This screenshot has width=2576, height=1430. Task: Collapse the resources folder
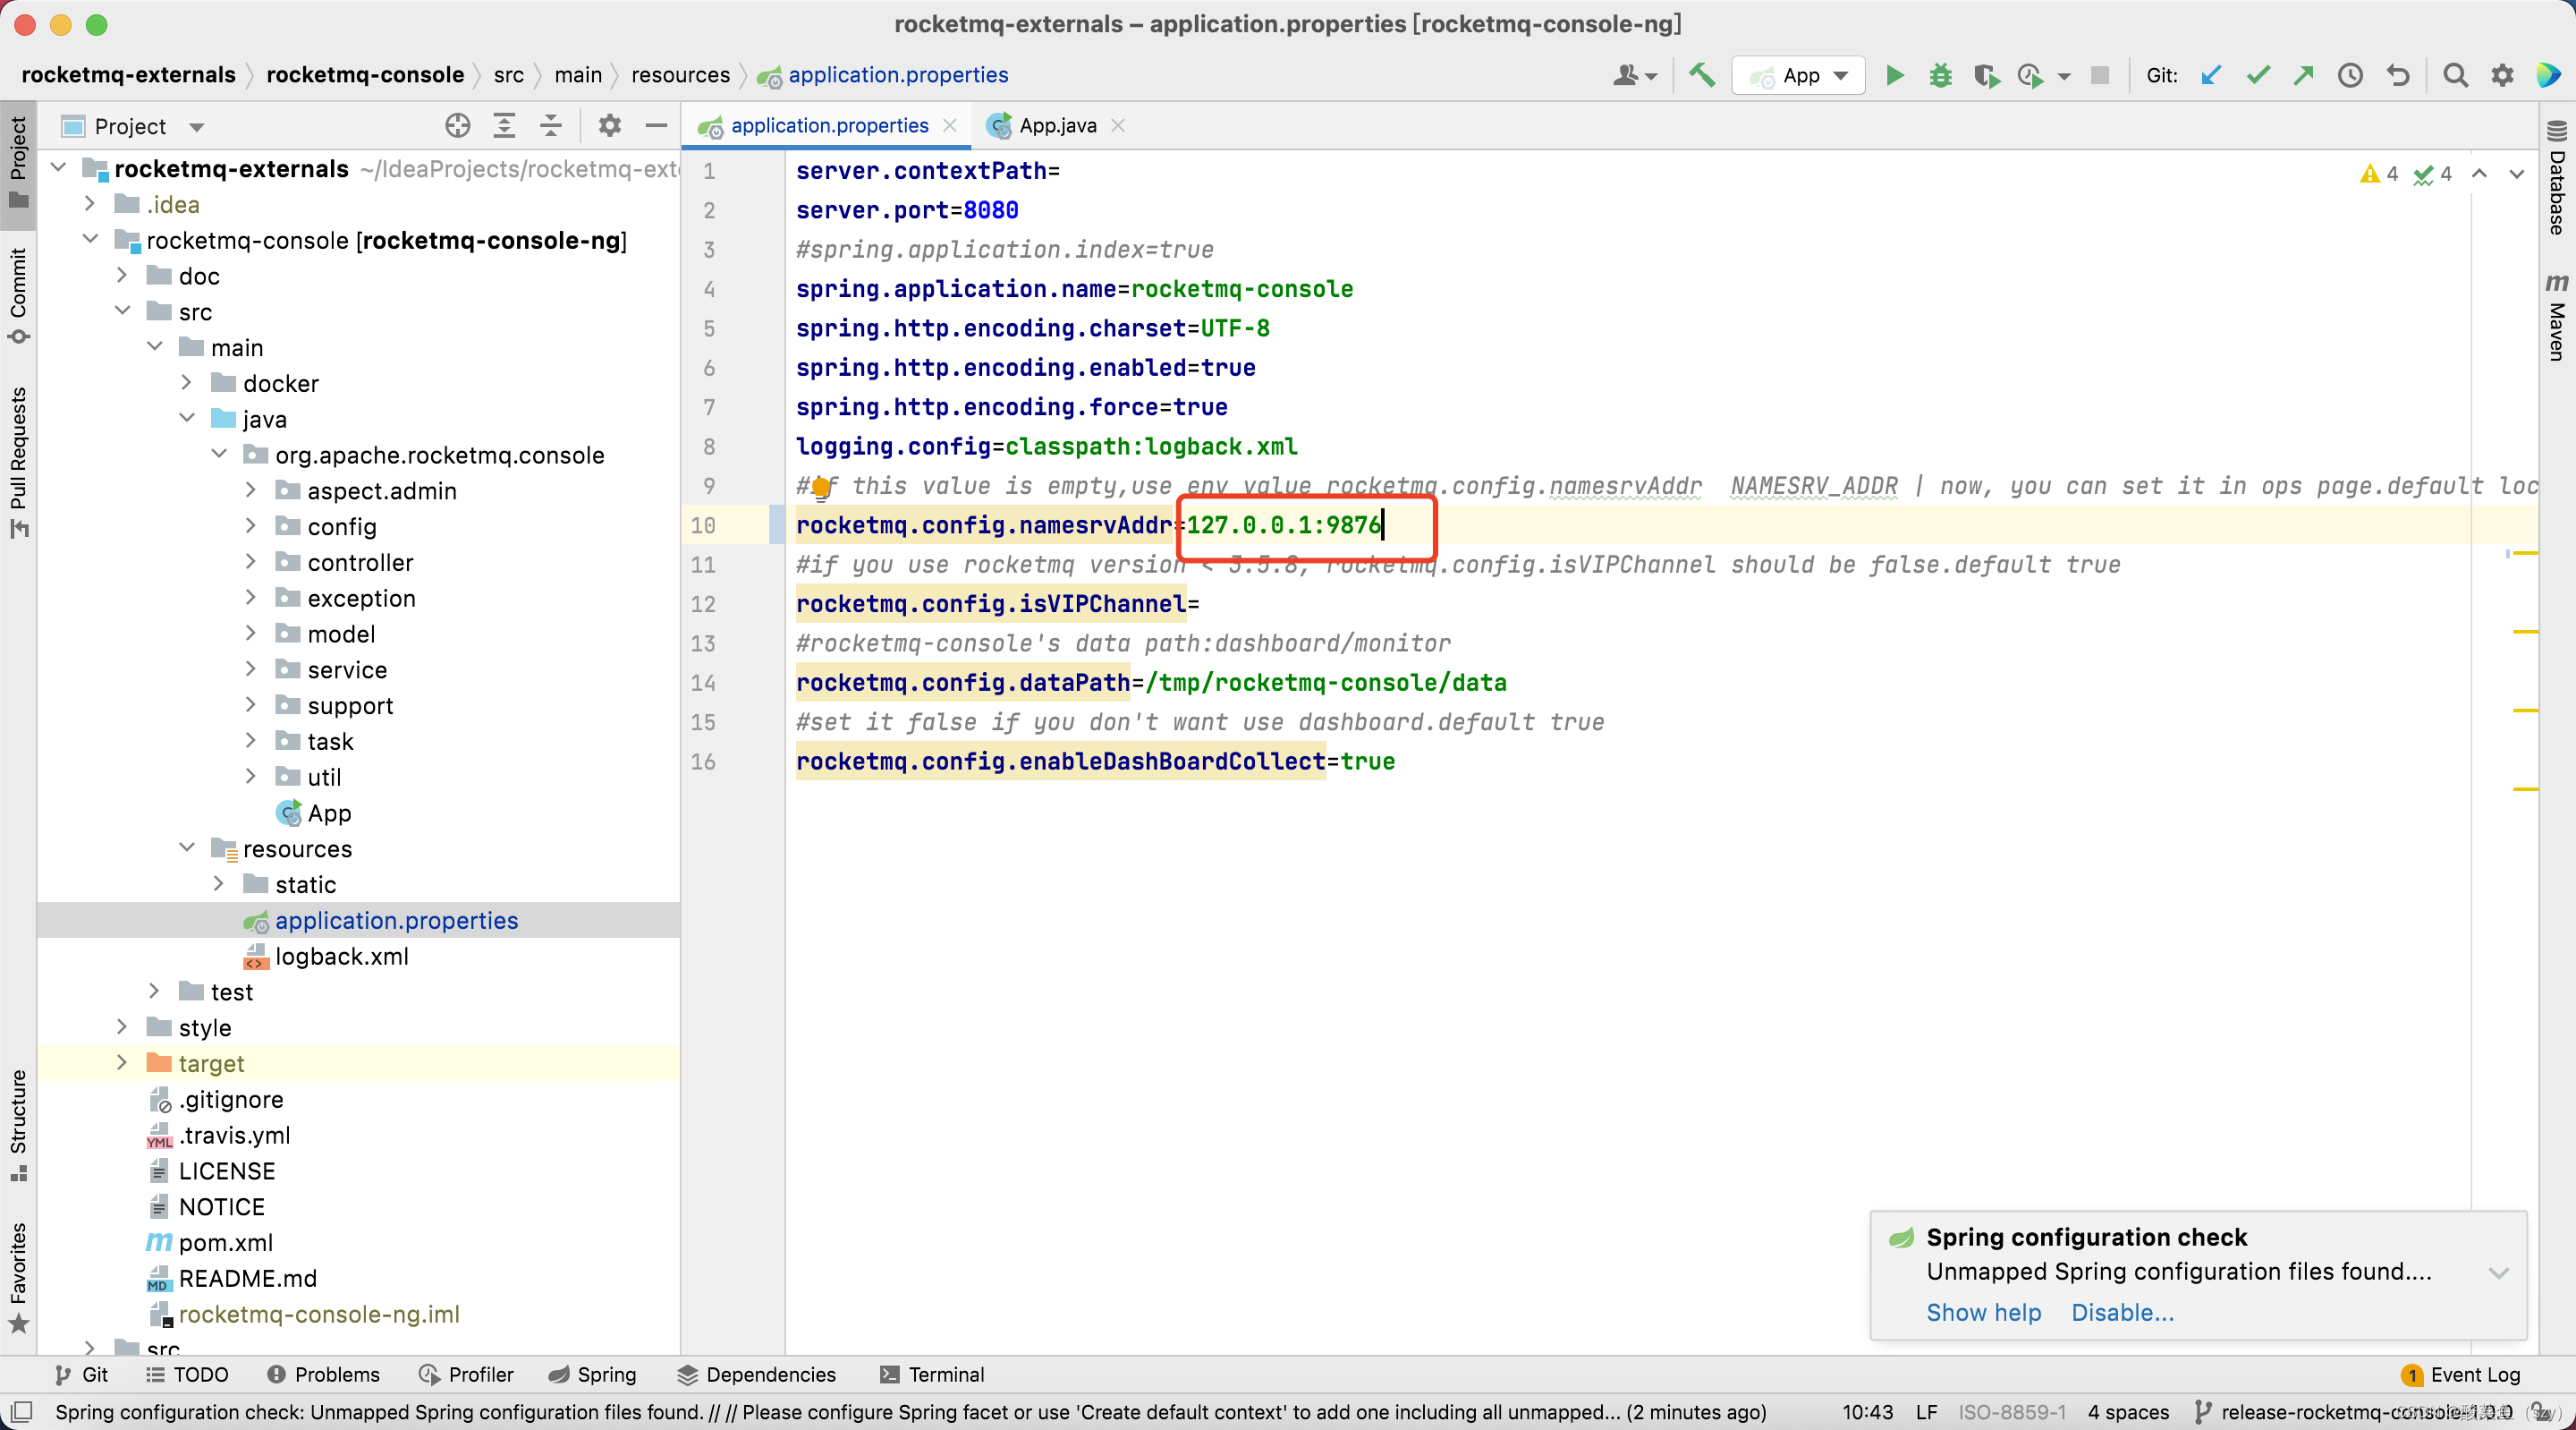point(187,847)
